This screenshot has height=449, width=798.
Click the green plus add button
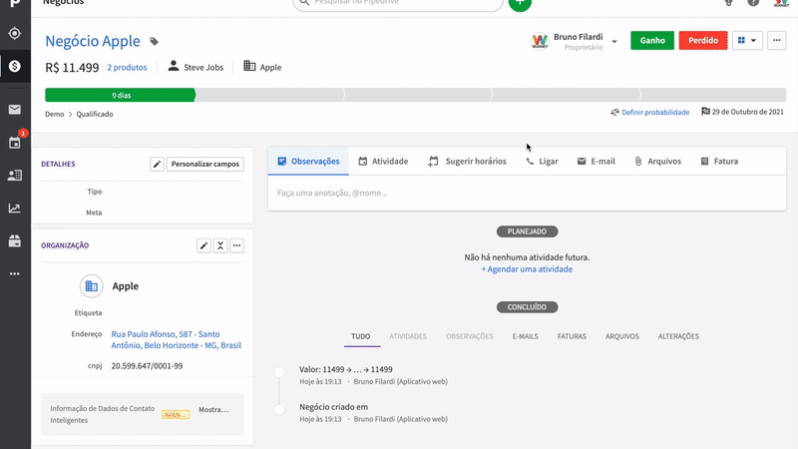520,3
